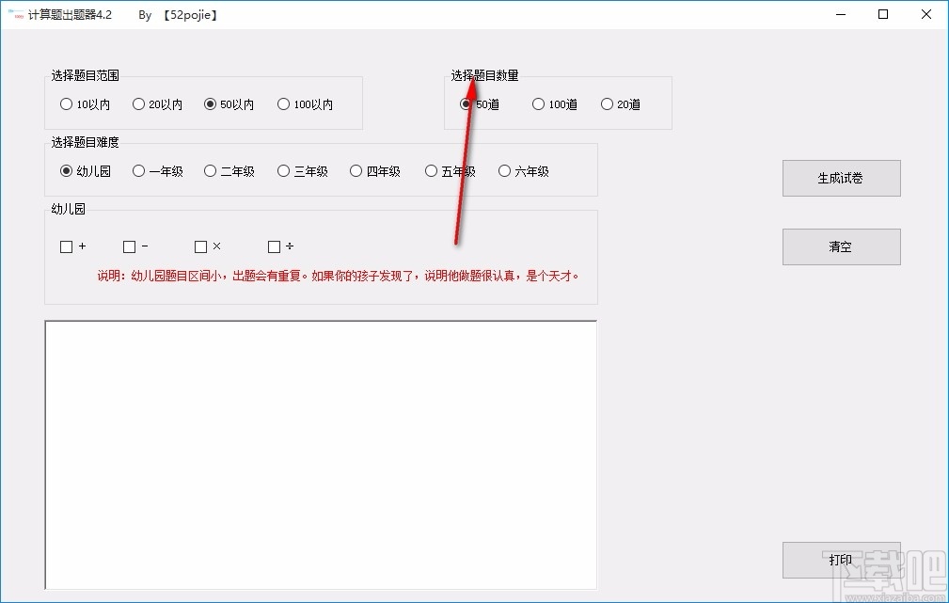Select 四年级 as question difficulty

coord(356,170)
